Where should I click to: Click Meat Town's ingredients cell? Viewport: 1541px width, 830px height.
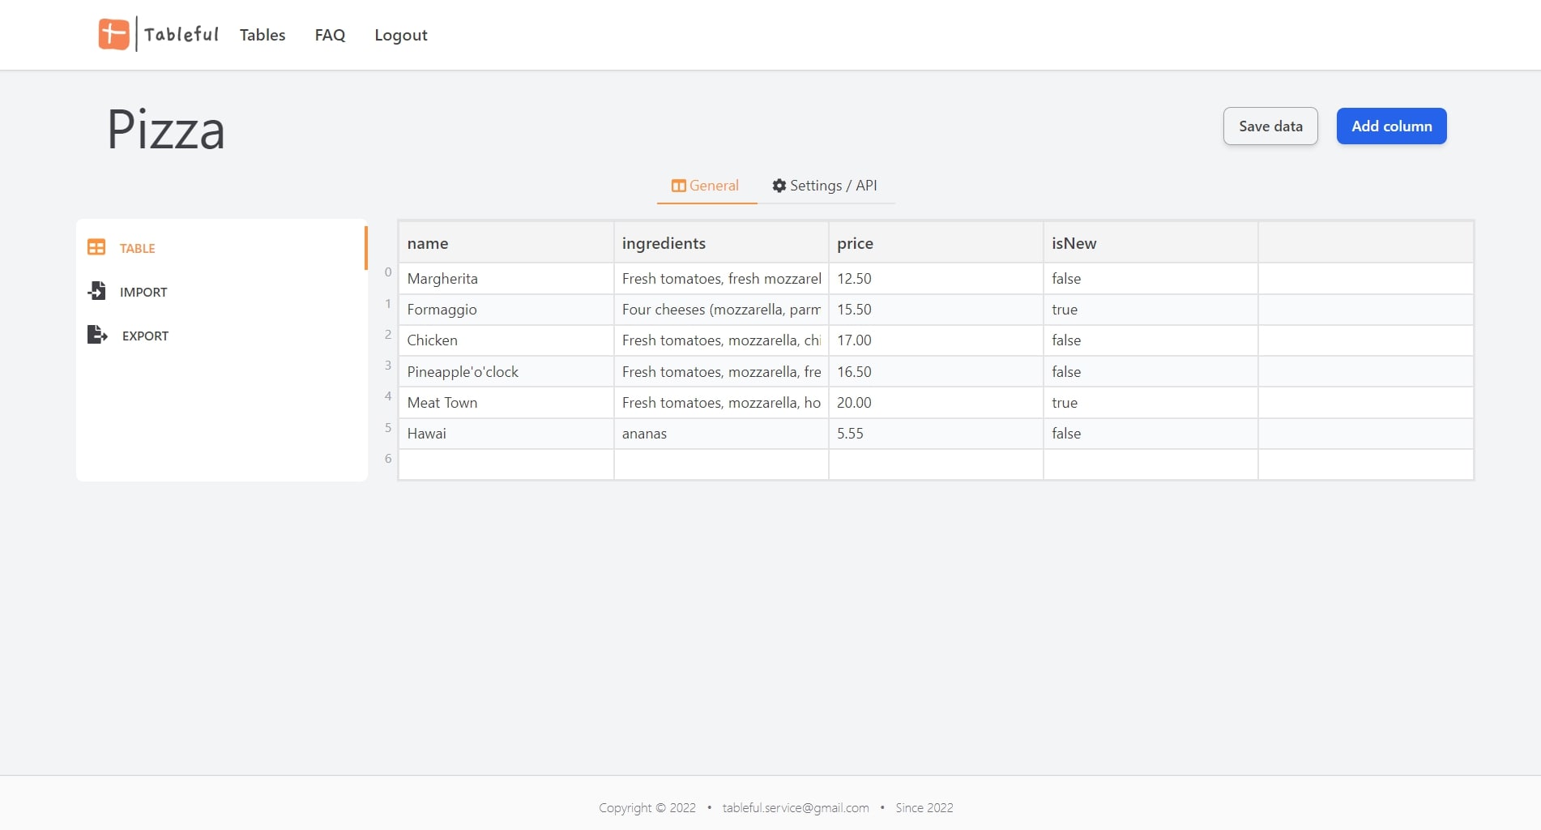click(x=721, y=403)
